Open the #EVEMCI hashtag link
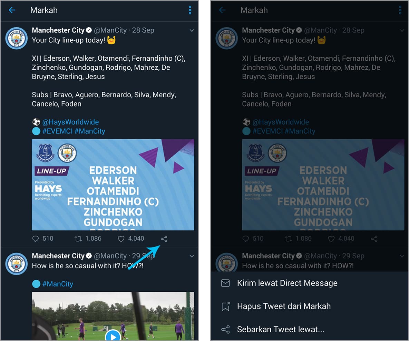 coord(57,131)
